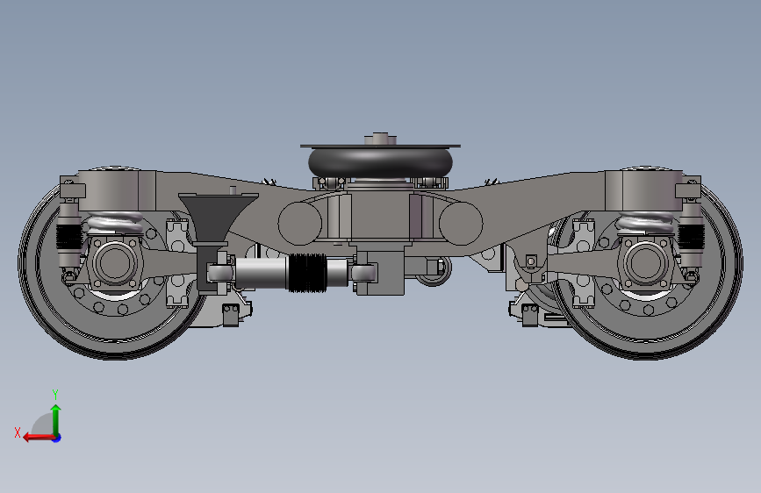Select the horizontal damper with black bellows

click(x=292, y=273)
